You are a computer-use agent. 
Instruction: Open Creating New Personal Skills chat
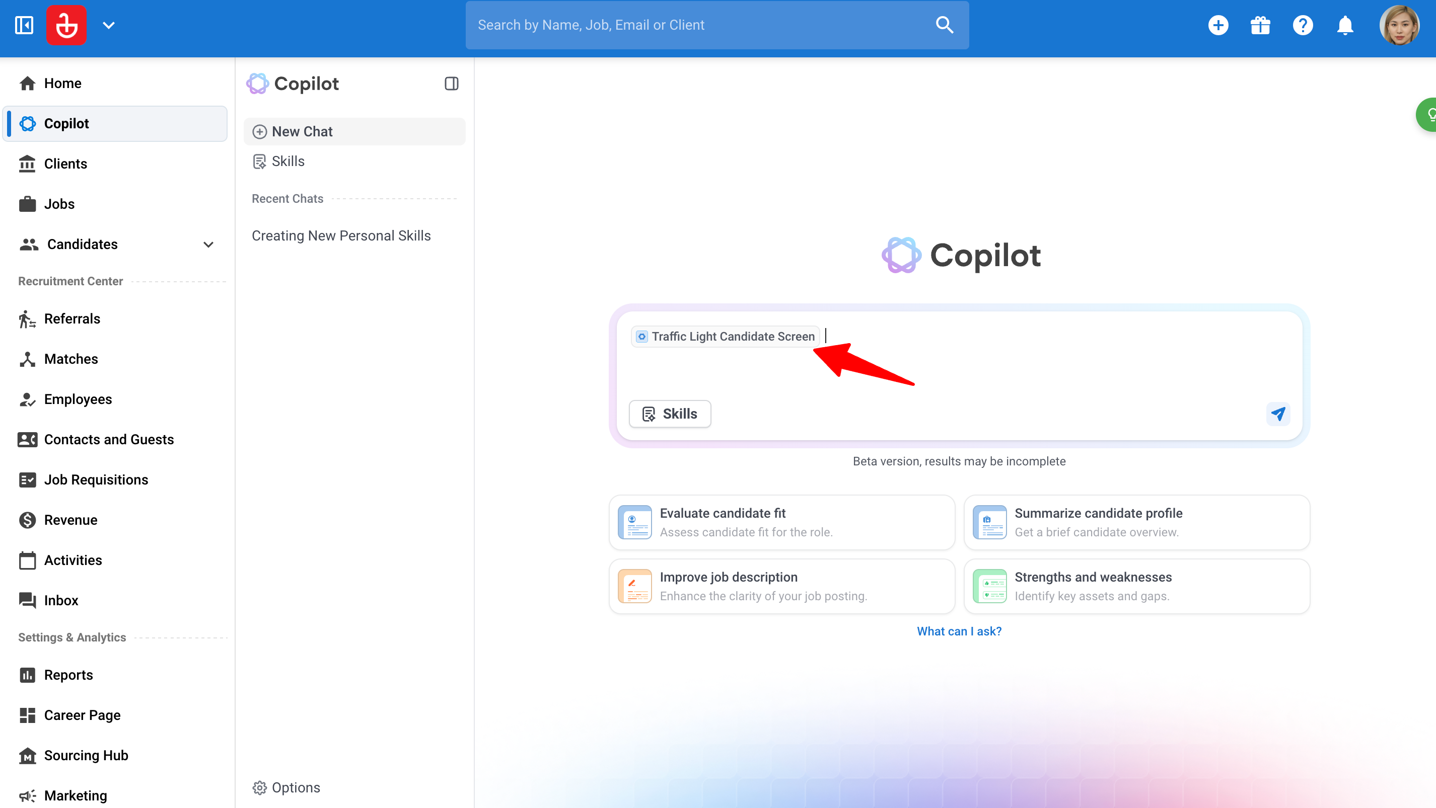point(341,235)
